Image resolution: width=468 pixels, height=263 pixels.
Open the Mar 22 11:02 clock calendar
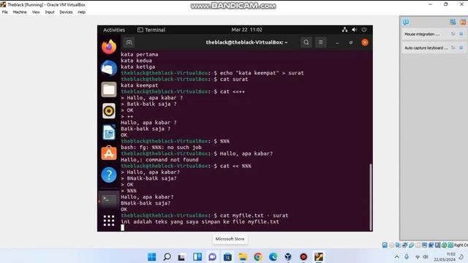[x=247, y=29]
